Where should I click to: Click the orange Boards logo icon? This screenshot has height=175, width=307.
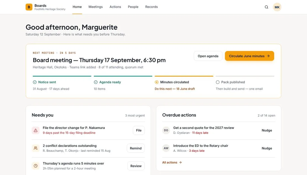point(29,7)
